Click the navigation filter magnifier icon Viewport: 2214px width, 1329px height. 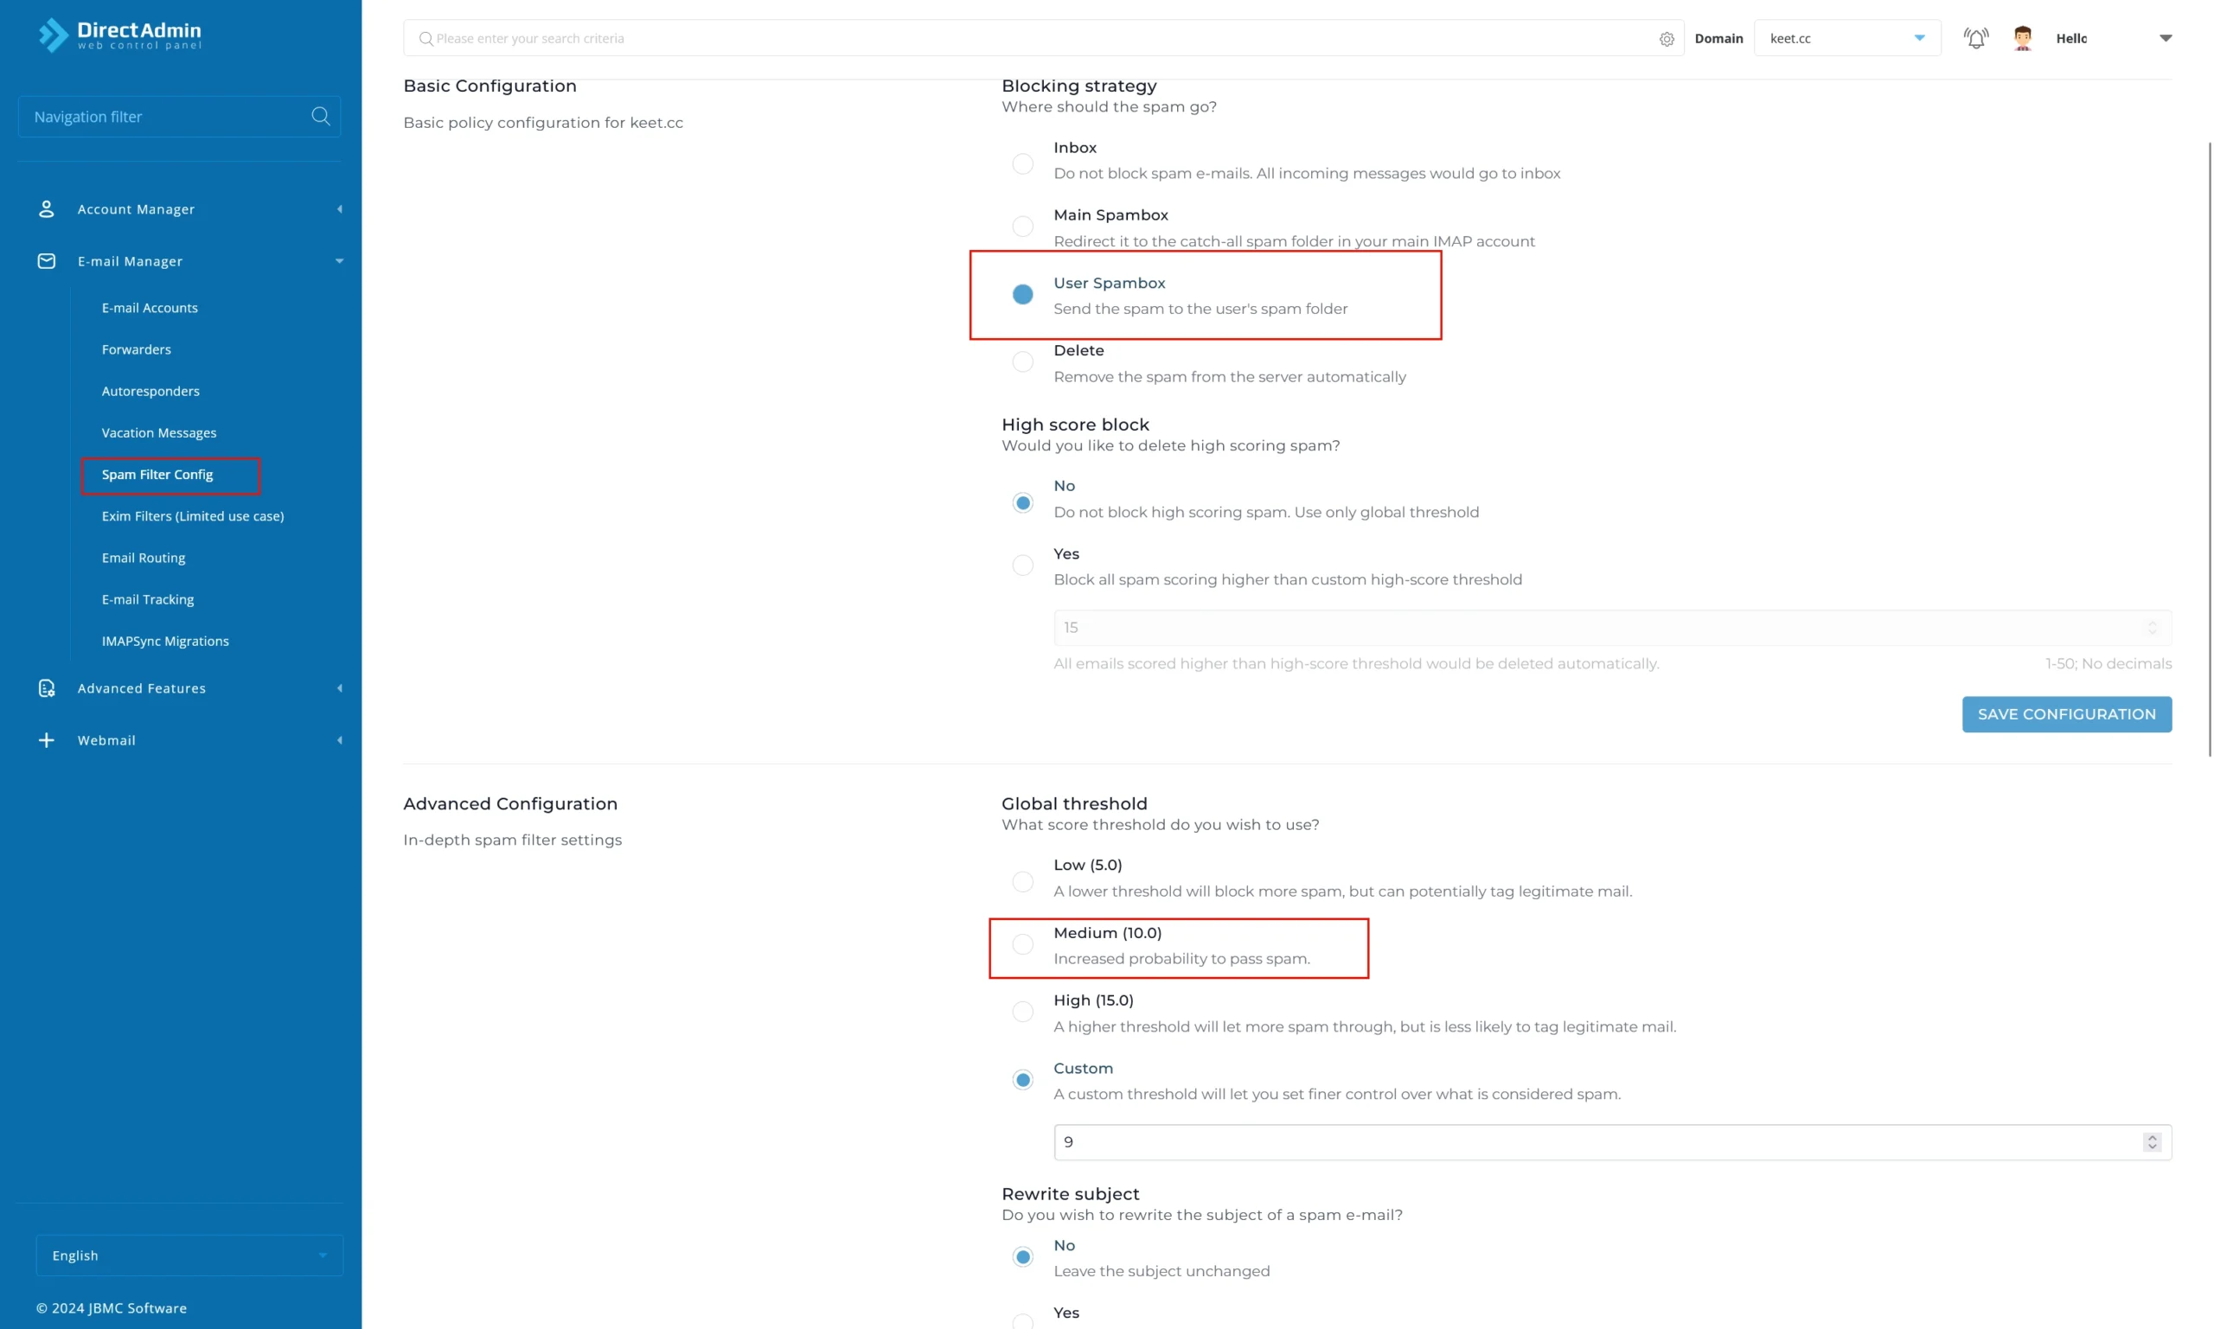pyautogui.click(x=321, y=117)
